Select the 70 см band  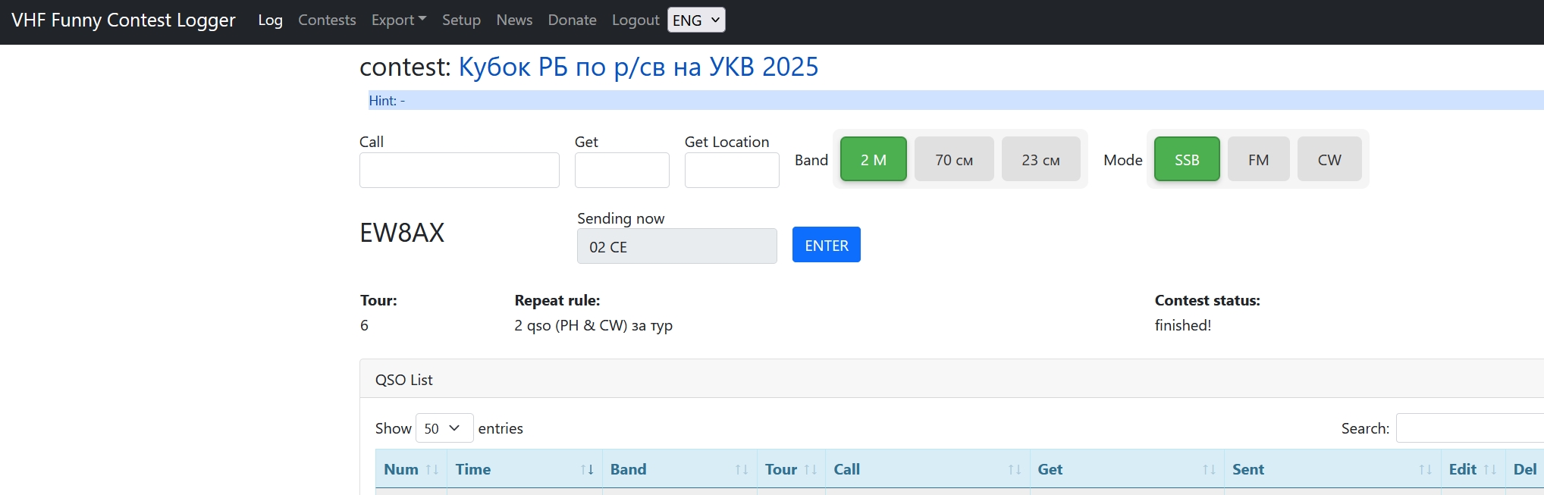coord(953,160)
